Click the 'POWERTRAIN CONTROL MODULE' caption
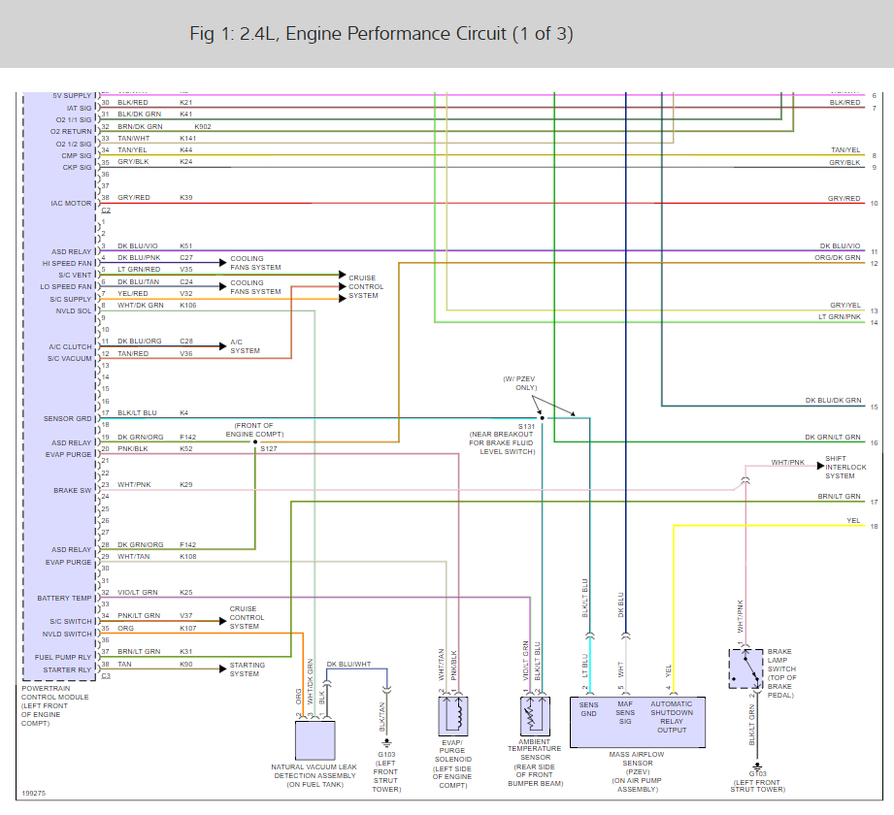The image size is (894, 815). (54, 693)
